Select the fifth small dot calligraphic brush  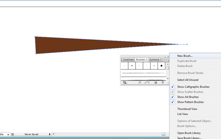154,66
